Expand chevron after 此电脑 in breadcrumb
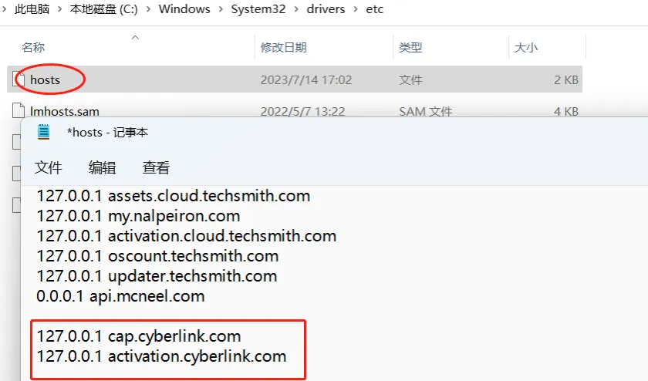This screenshot has height=381, width=648. 60,9
